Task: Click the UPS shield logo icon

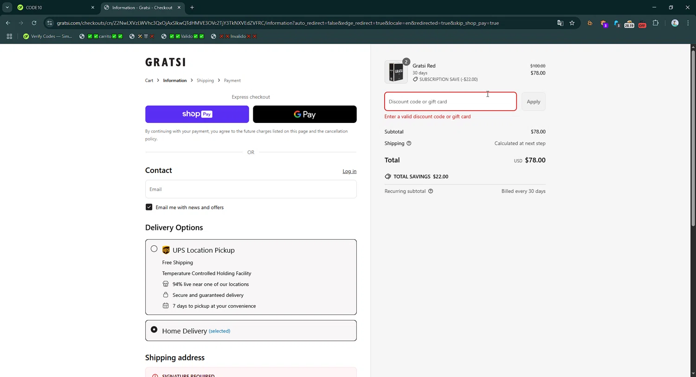Action: click(x=166, y=250)
